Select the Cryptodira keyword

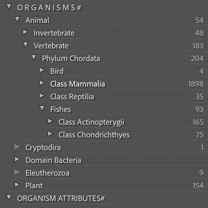click(x=43, y=148)
